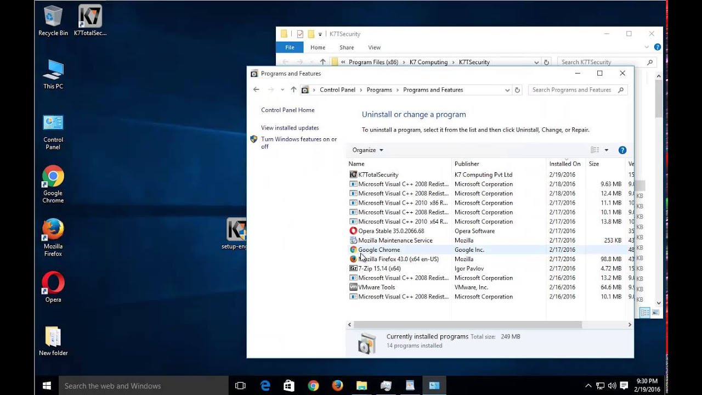The height and width of the screenshot is (395, 702).
Task: Open the Windows Start menu
Action: tap(47, 386)
